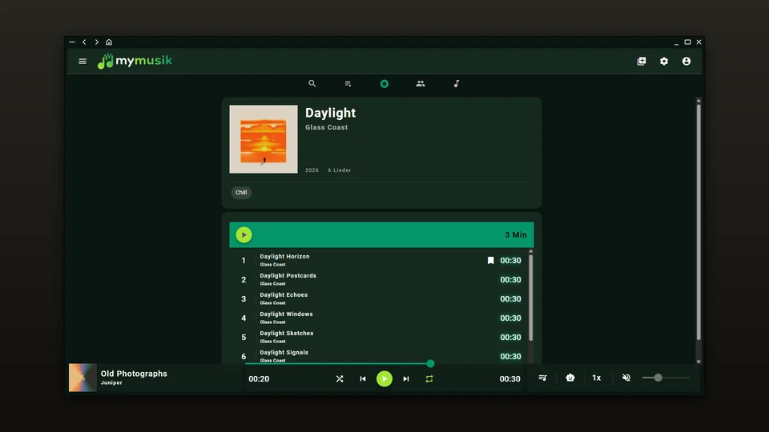Toggle repeat mode
769x432 pixels.
tap(429, 378)
